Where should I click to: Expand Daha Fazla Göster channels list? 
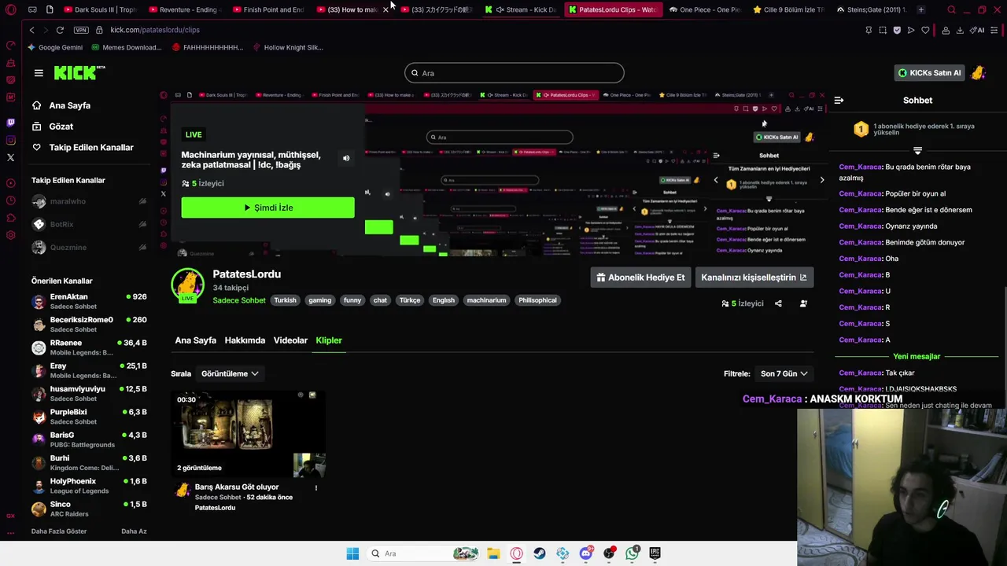[59, 531]
